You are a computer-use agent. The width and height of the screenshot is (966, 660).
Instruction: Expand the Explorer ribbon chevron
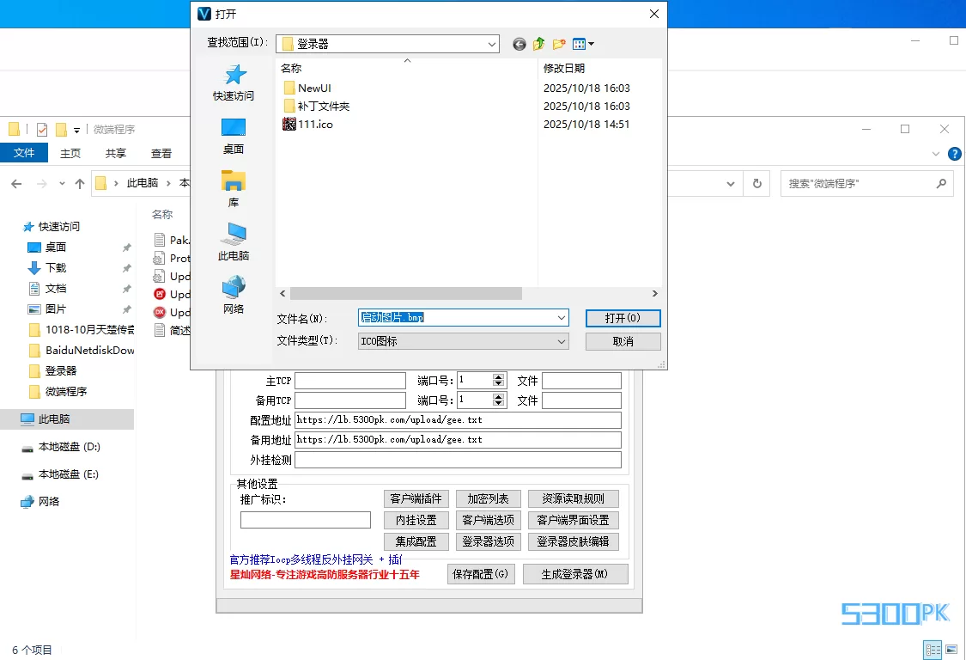[x=936, y=154]
